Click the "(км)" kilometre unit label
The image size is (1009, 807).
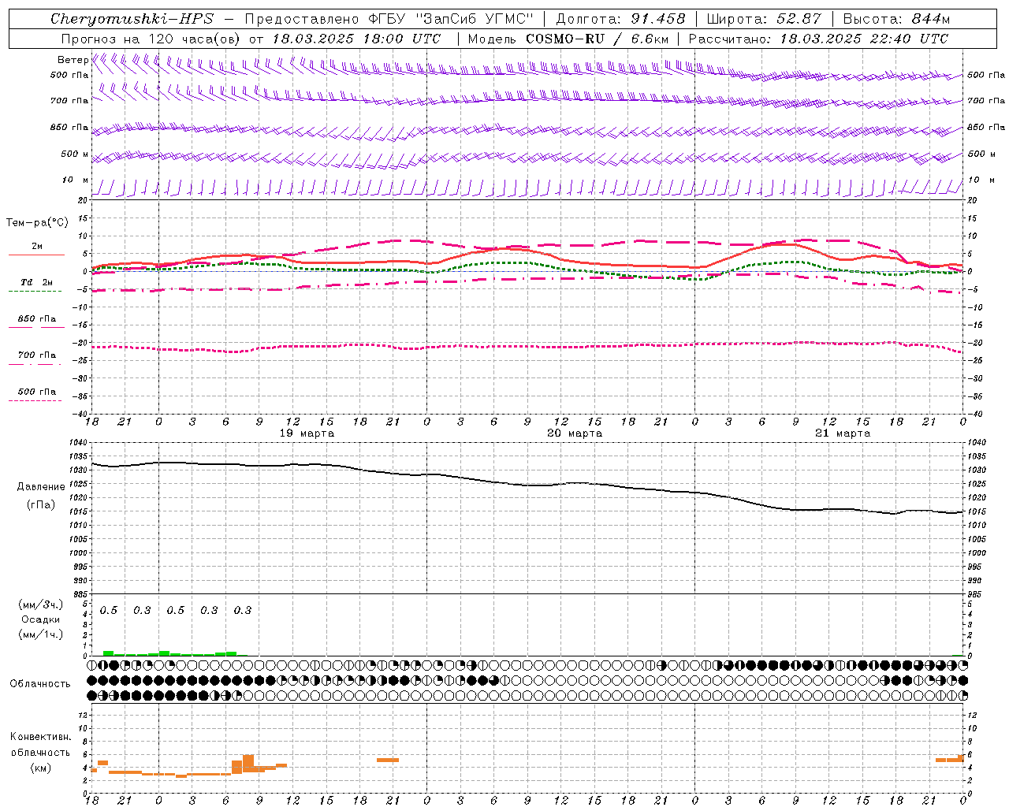pos(41,768)
